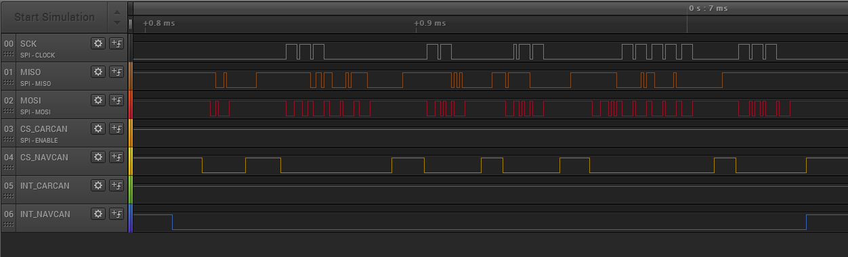Image resolution: width=848 pixels, height=257 pixels.
Task: Open settings gear for INT_CARCAN channel
Action: click(x=99, y=185)
